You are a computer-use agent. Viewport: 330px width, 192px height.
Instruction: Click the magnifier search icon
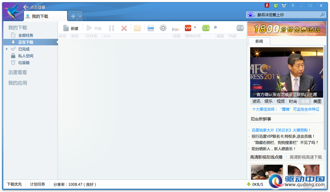pos(323,15)
